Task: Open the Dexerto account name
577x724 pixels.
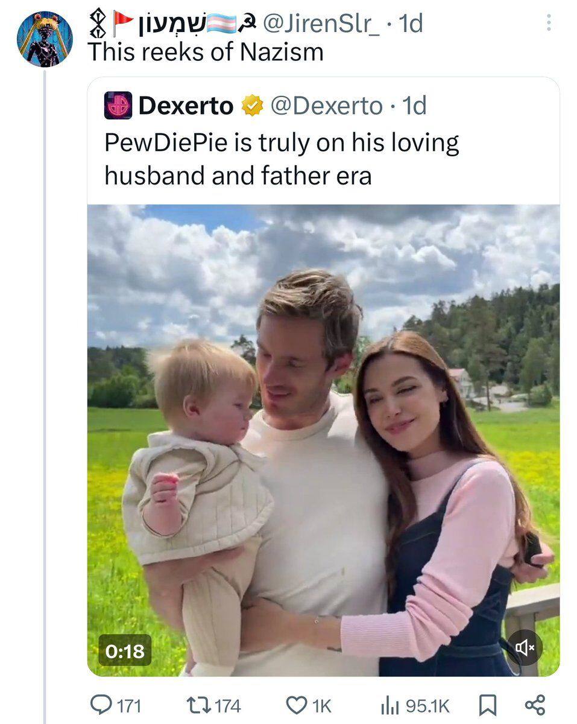Action: tap(186, 106)
